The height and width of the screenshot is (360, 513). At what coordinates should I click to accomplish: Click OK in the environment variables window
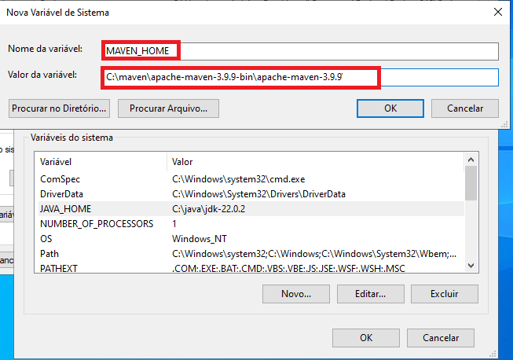[366, 338]
